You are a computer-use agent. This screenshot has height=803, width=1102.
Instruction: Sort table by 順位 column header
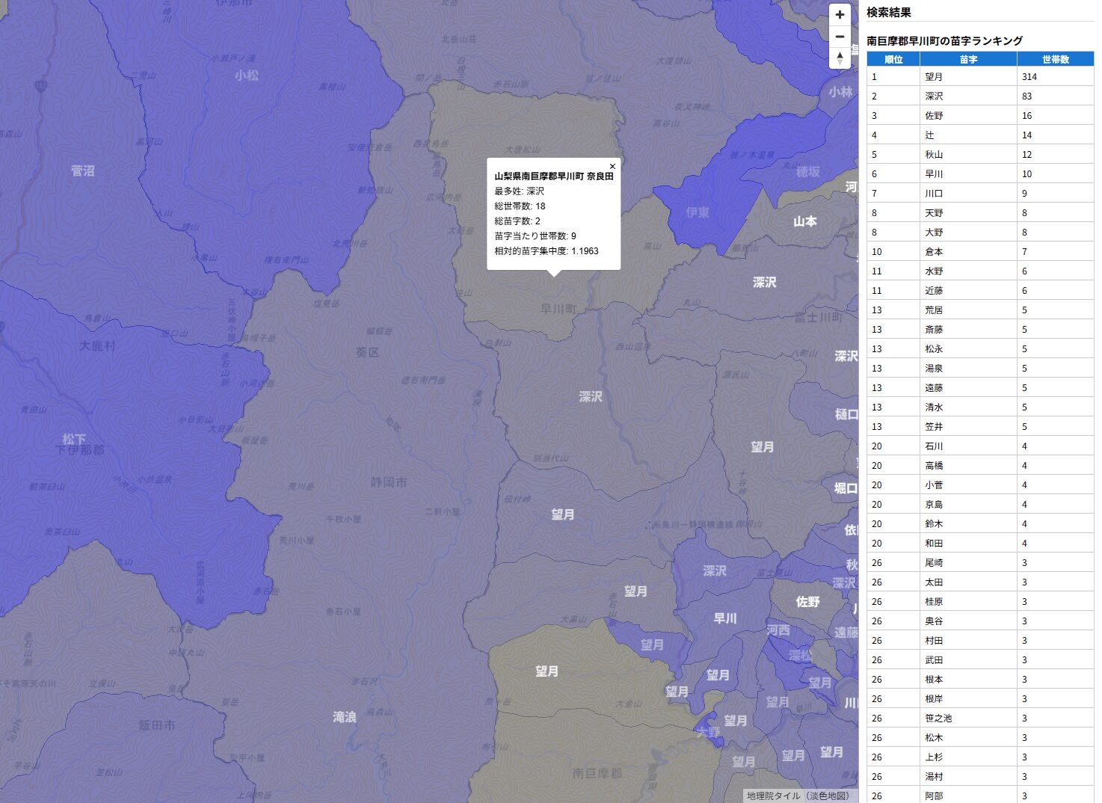pyautogui.click(x=893, y=59)
